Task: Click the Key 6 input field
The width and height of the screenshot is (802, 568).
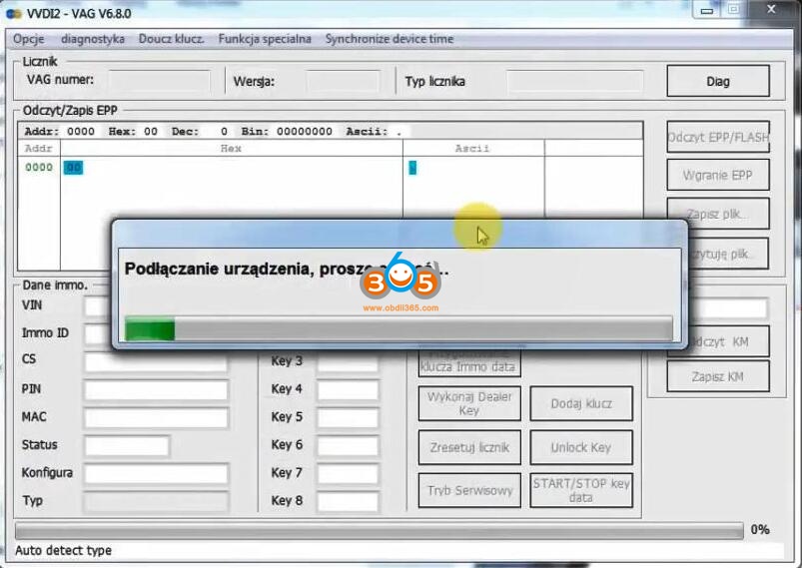Action: pyautogui.click(x=348, y=446)
